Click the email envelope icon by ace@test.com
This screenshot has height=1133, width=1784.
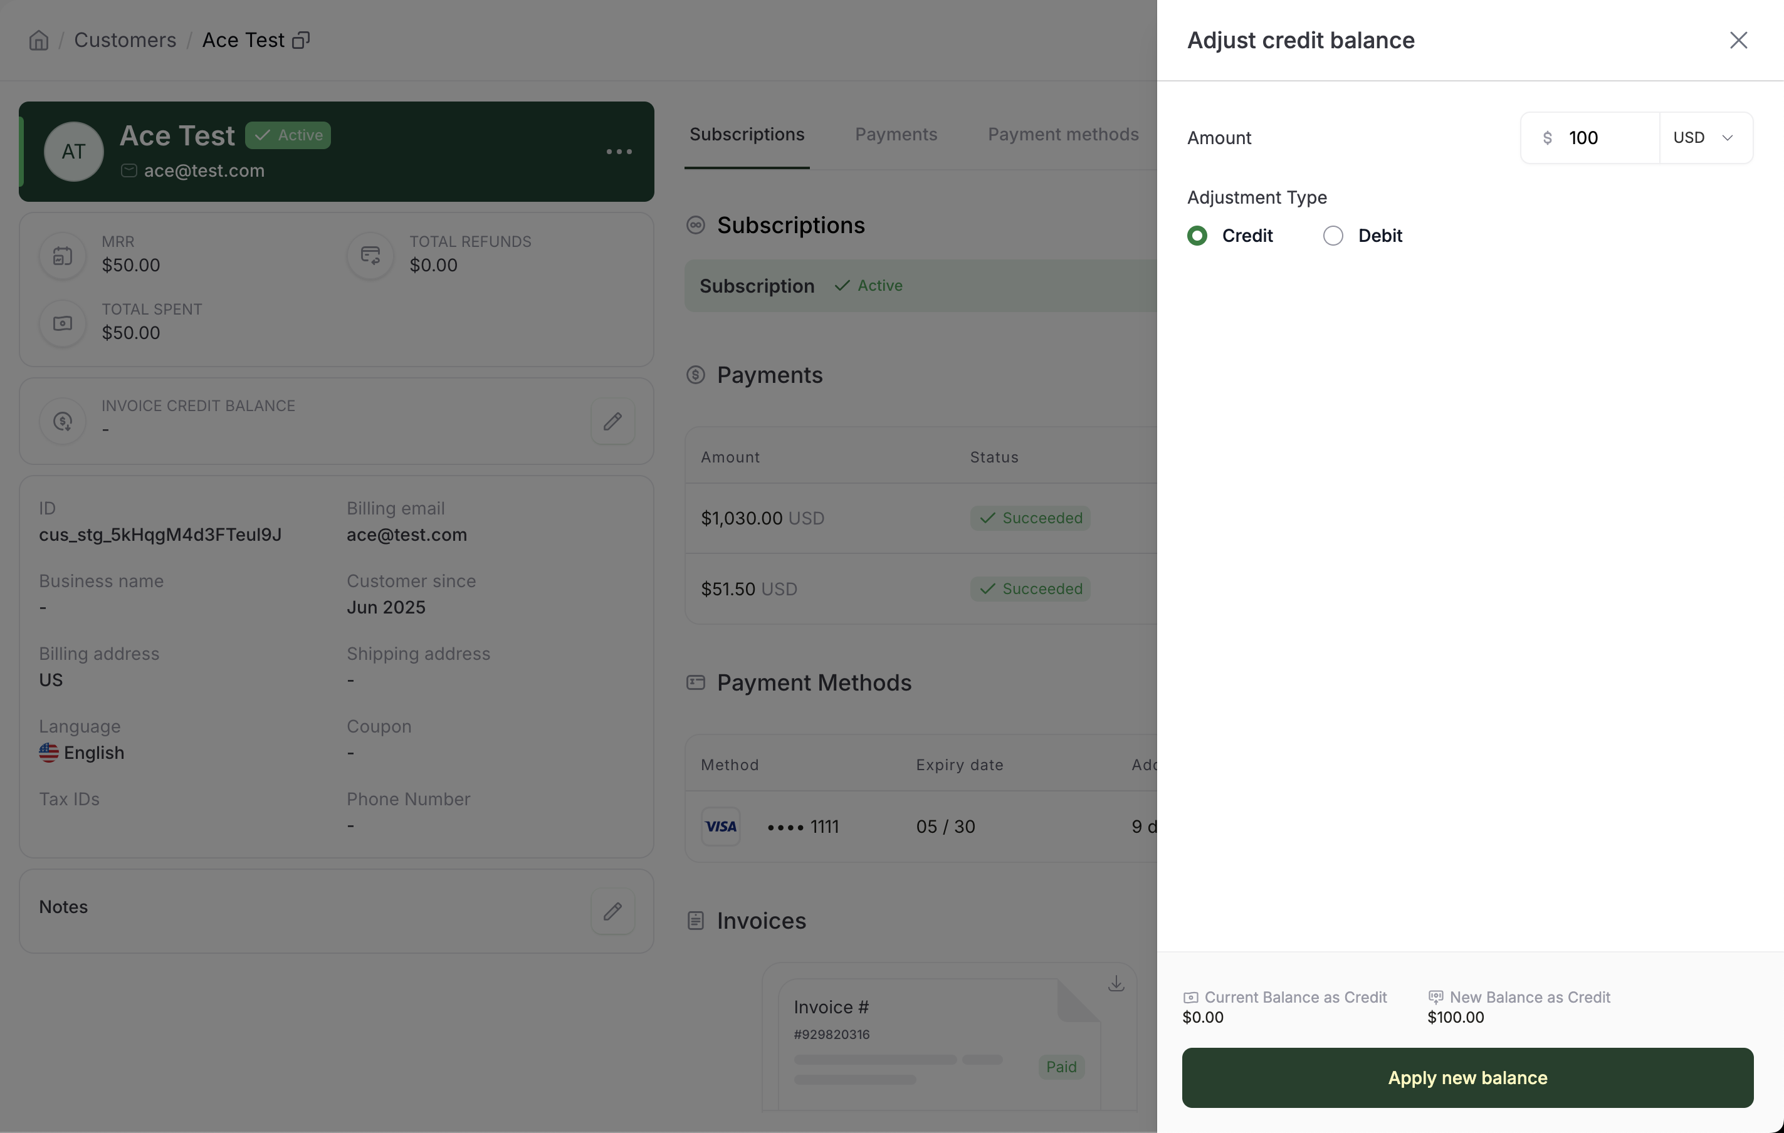[x=129, y=171]
